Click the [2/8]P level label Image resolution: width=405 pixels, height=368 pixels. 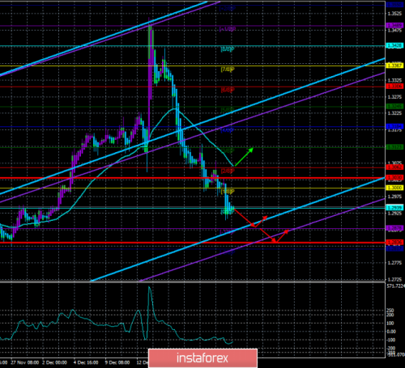pos(228,171)
